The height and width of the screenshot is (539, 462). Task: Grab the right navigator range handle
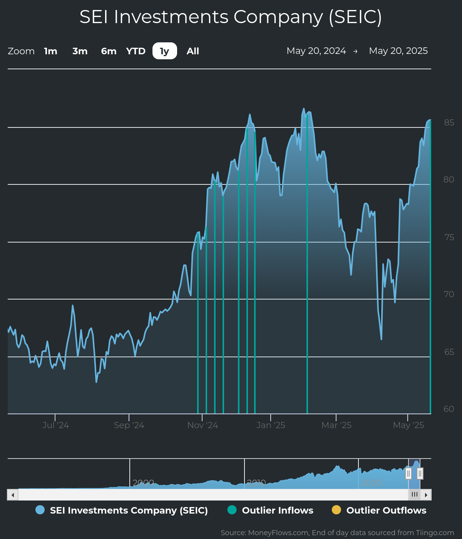pos(420,474)
